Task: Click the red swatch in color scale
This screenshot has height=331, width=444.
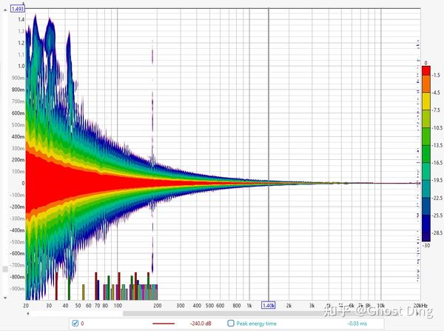Action: [x=426, y=70]
